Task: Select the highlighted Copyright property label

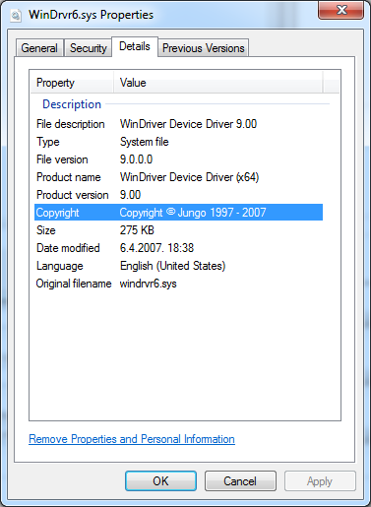Action: coord(58,213)
